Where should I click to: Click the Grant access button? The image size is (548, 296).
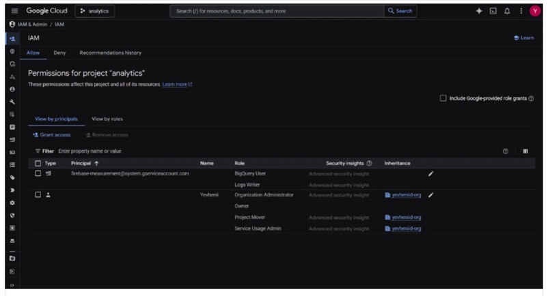(51, 135)
